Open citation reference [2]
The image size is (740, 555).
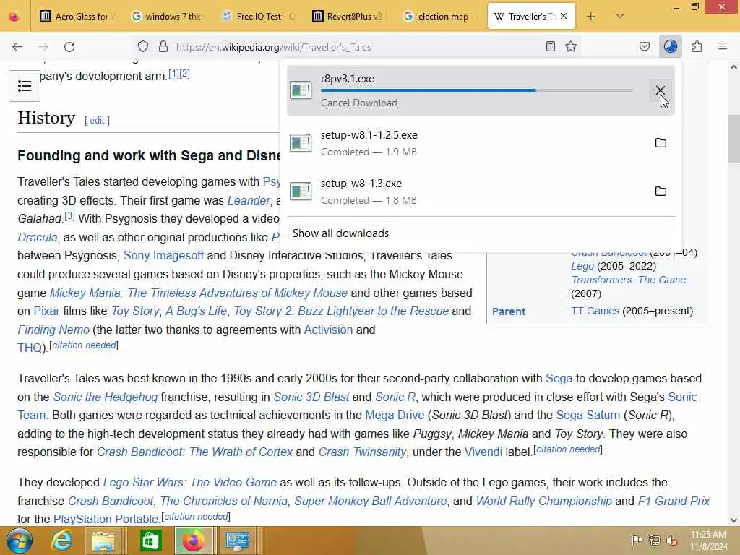click(184, 74)
